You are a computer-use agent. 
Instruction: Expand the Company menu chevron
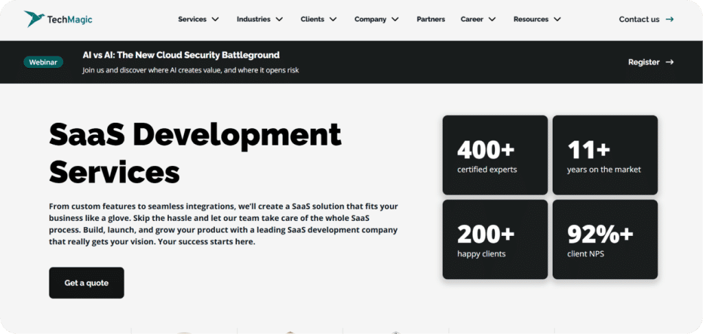pos(395,19)
